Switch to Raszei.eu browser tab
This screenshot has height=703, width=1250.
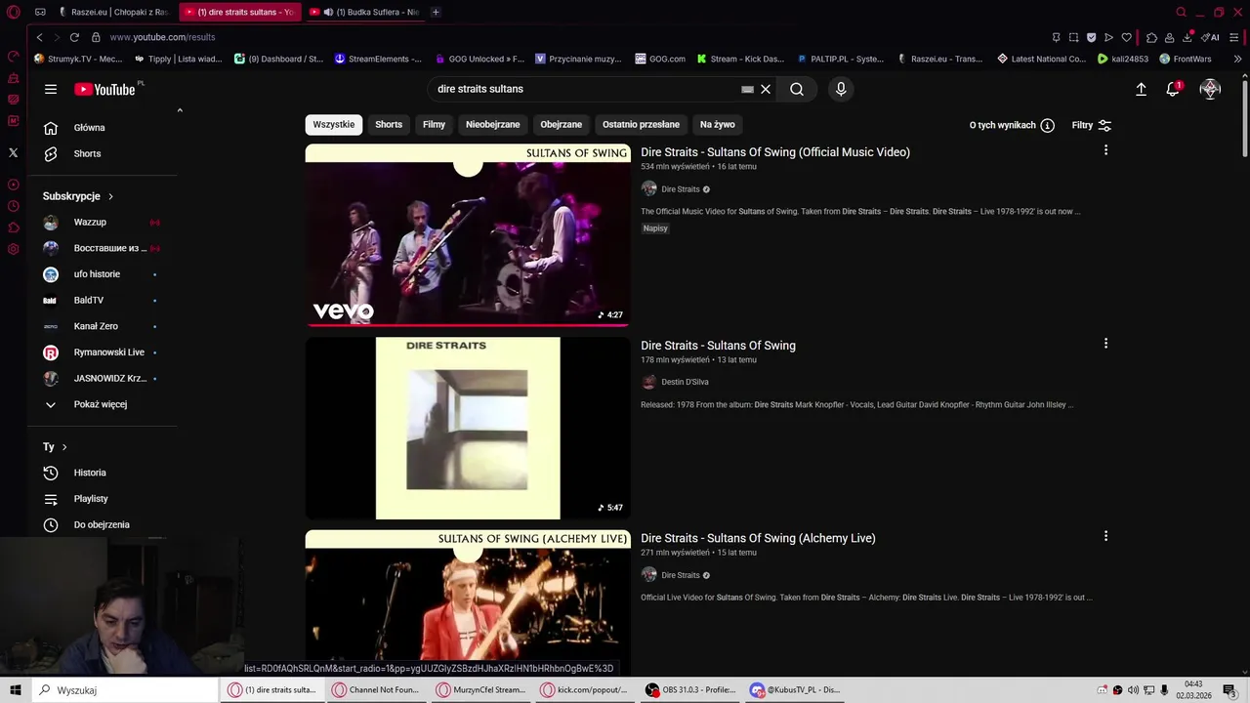(113, 12)
